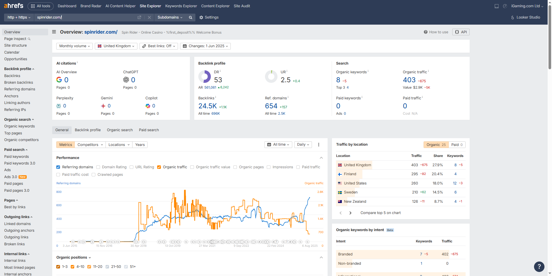Uncheck the Organic traffic checkbox

click(159, 167)
